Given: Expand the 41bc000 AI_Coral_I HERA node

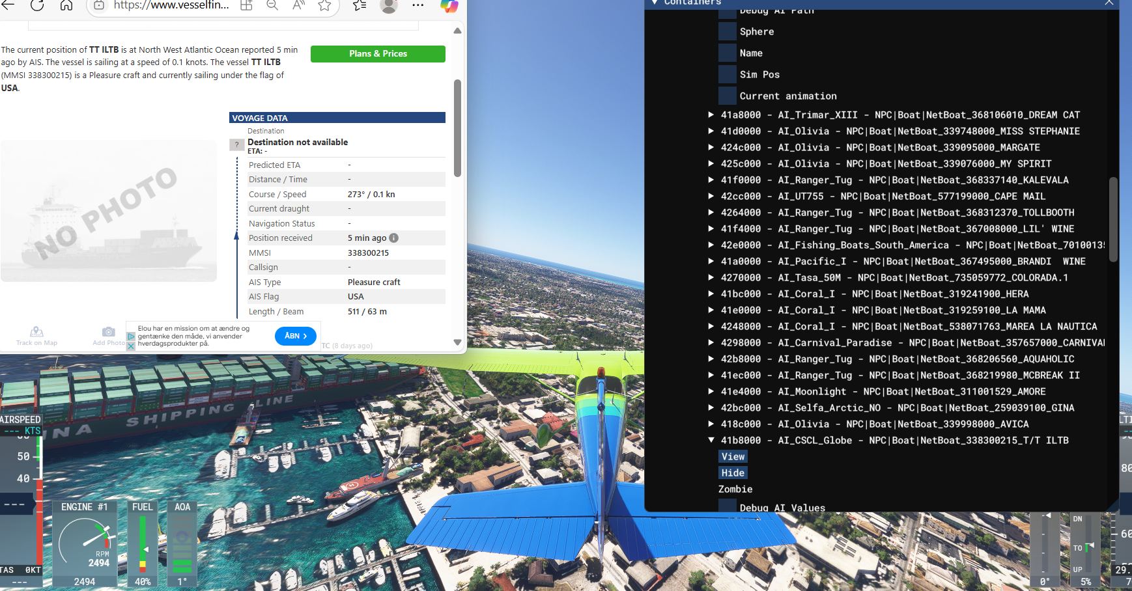Looking at the screenshot, I should 711,294.
